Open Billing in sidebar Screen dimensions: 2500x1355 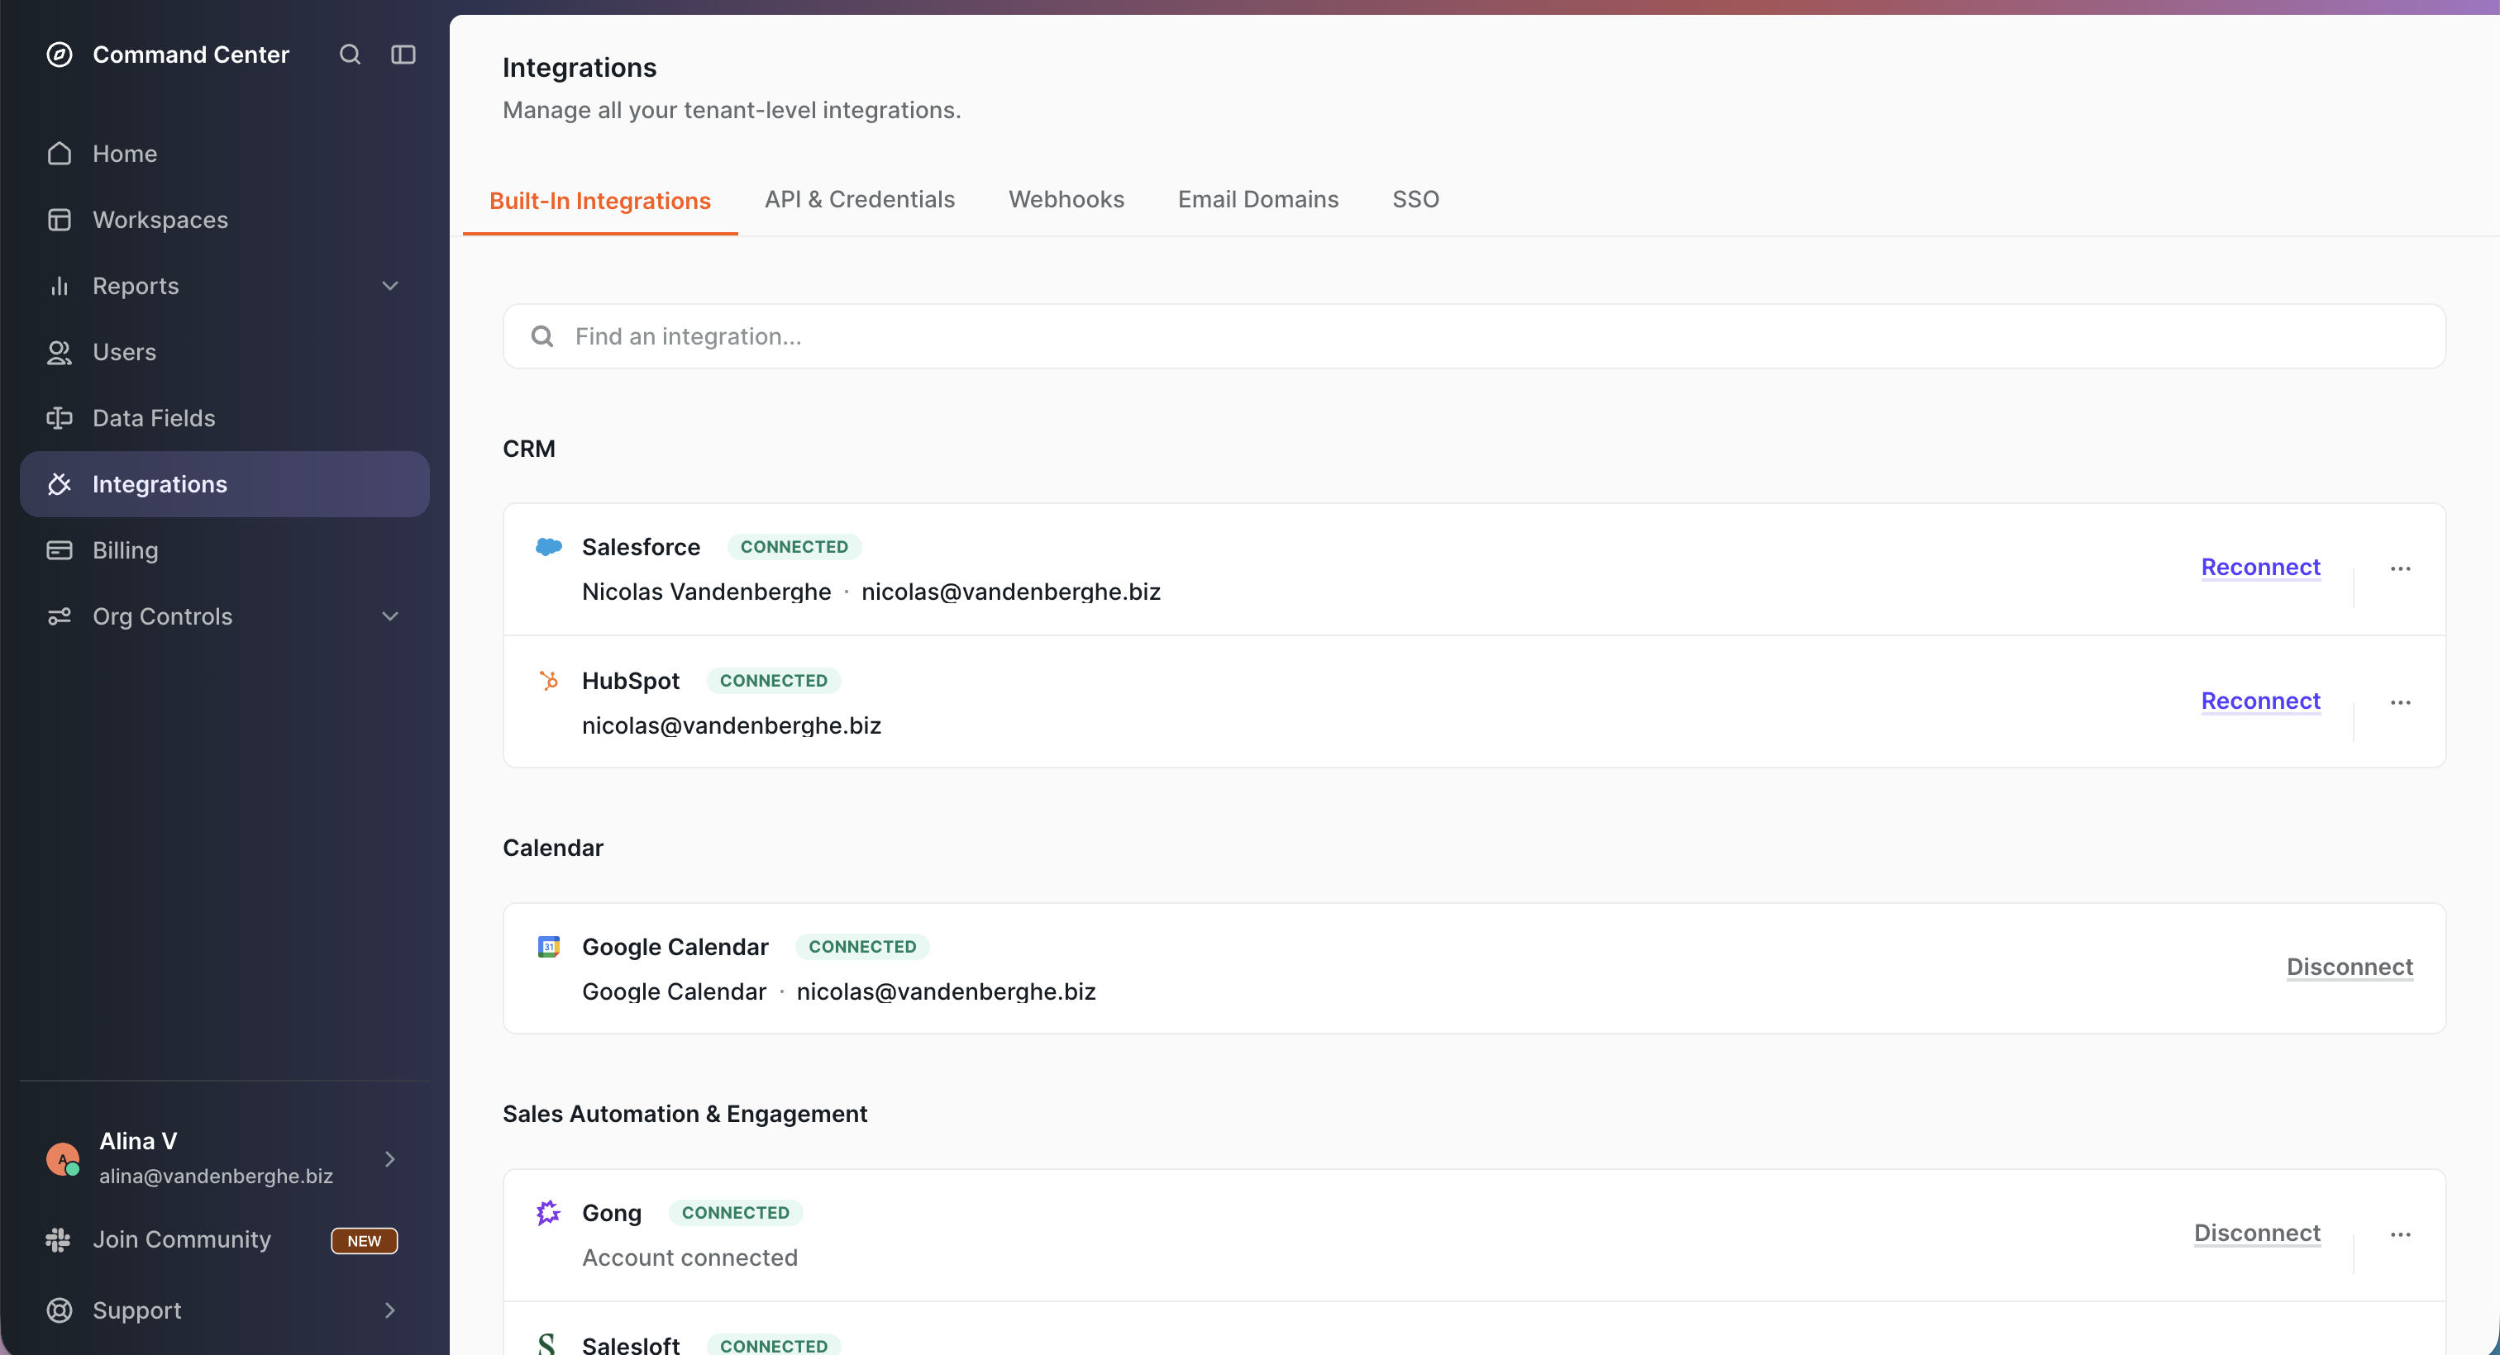(224, 550)
